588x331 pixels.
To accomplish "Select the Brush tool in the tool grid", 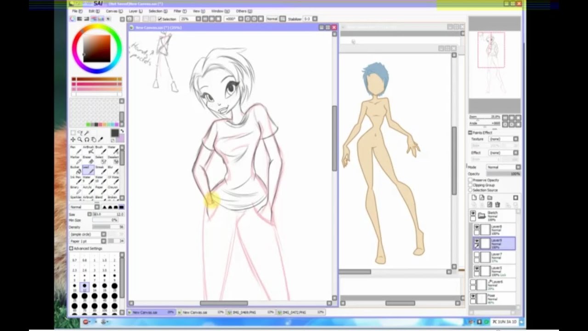I will tap(100, 150).
